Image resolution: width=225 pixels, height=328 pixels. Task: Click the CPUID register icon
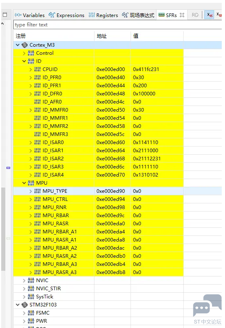click(37, 69)
